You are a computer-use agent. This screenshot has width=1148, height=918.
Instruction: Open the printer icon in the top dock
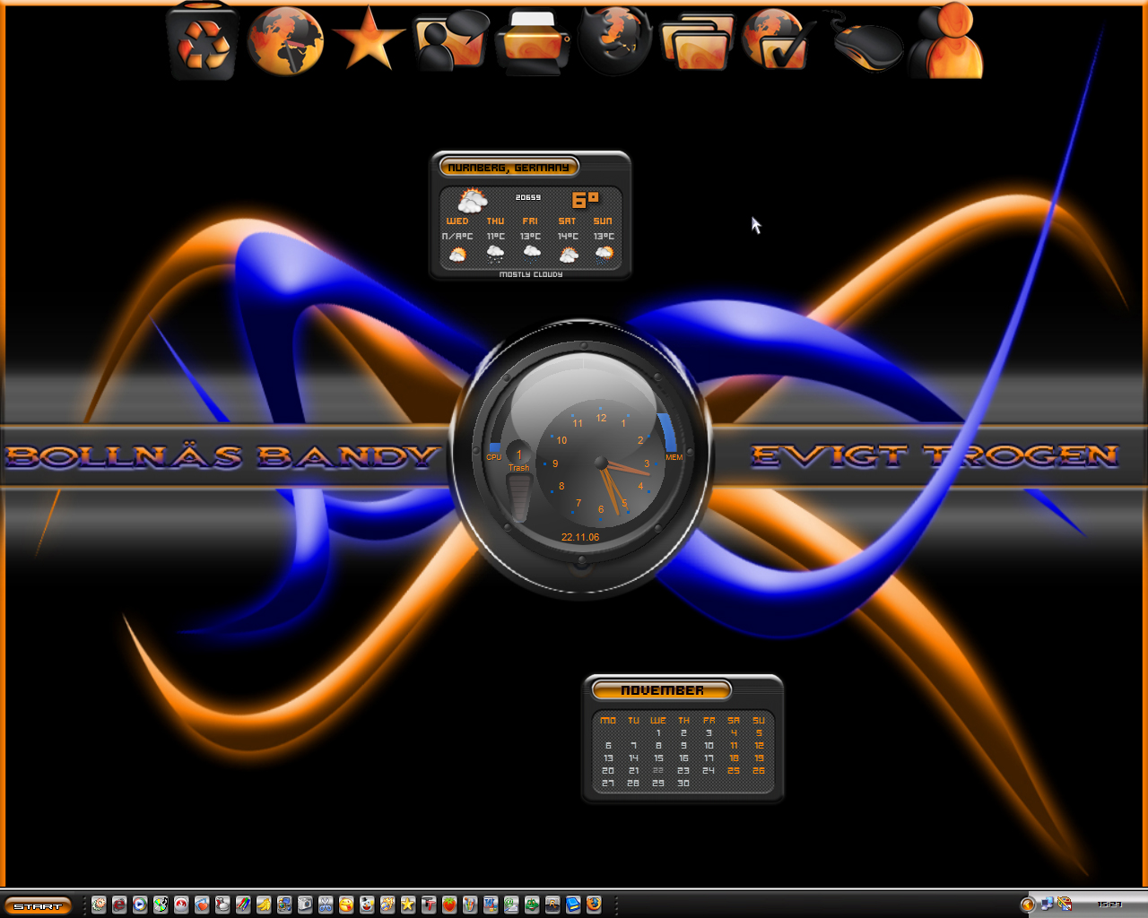click(535, 41)
